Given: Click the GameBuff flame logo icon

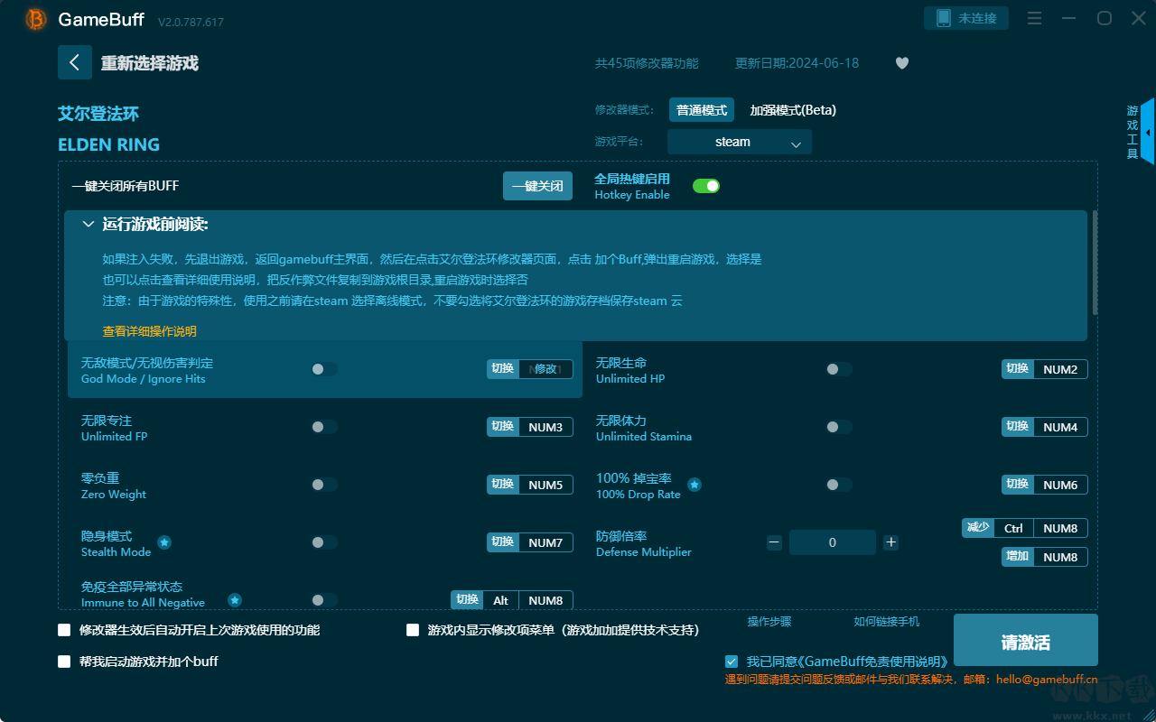Looking at the screenshot, I should tap(36, 19).
